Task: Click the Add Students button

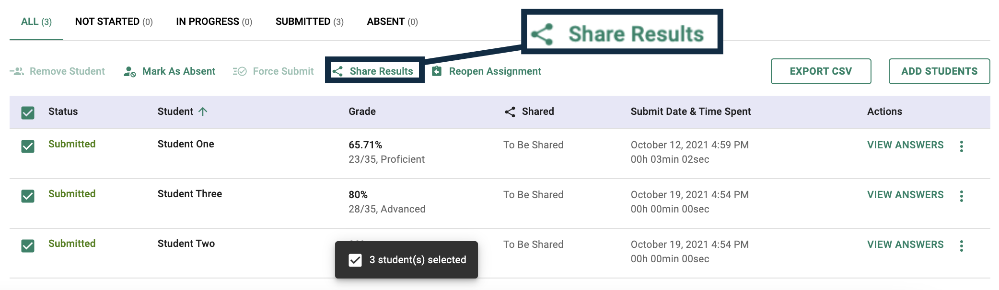Action: [x=939, y=71]
